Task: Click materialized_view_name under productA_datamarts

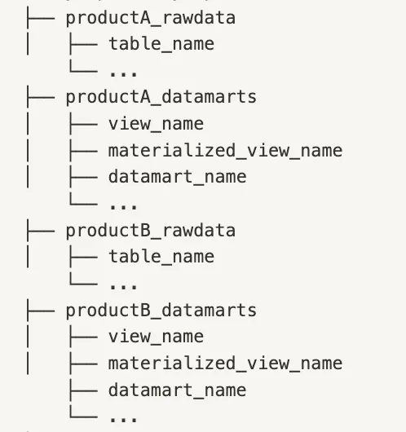Action: tap(225, 151)
